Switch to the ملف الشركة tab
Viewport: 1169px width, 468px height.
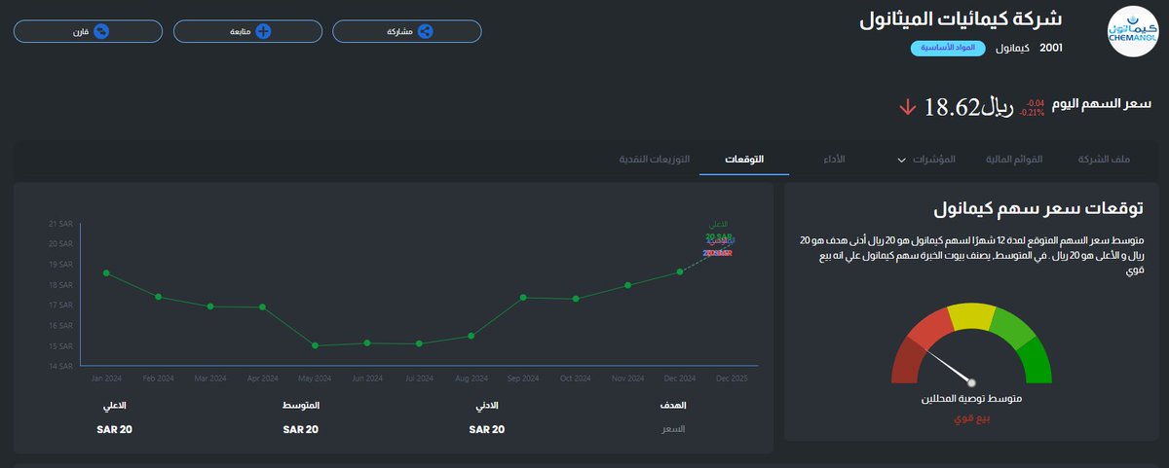pos(1106,159)
